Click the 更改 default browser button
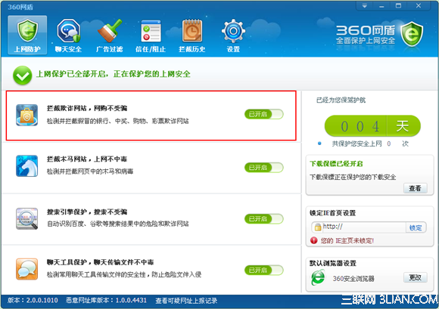The height and width of the screenshot is (309, 439). (x=416, y=277)
